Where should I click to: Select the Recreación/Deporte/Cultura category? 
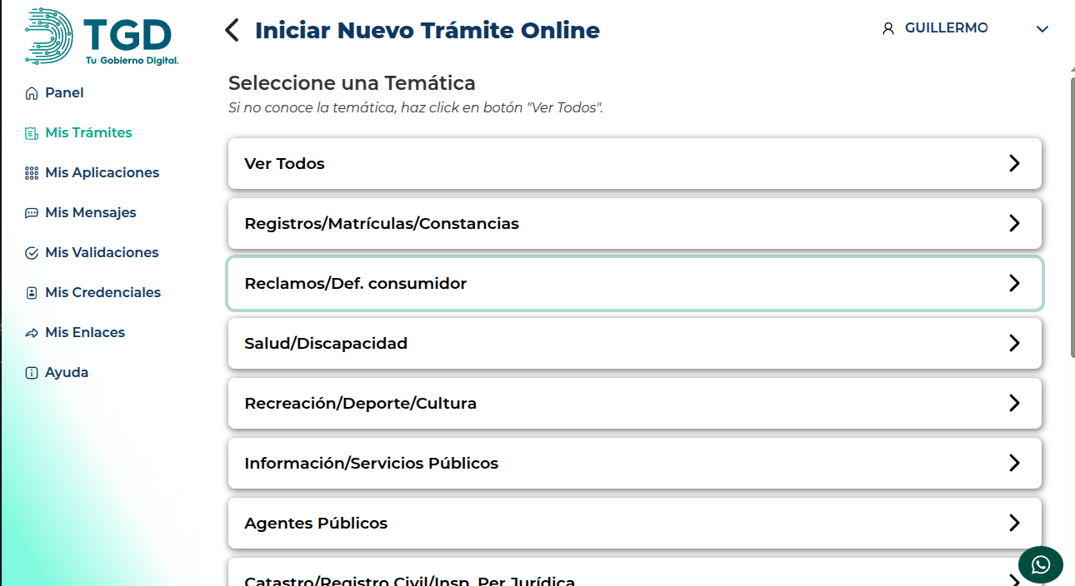(x=635, y=403)
